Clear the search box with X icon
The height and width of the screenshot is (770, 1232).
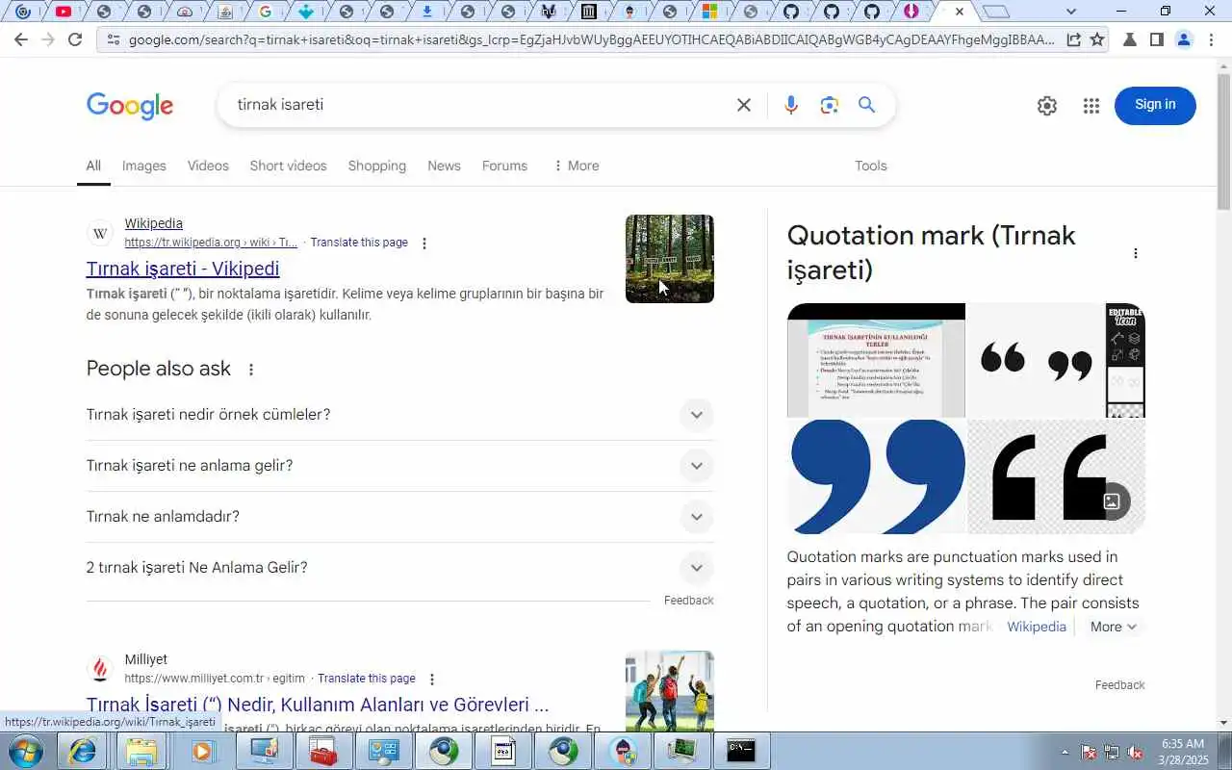(x=744, y=105)
